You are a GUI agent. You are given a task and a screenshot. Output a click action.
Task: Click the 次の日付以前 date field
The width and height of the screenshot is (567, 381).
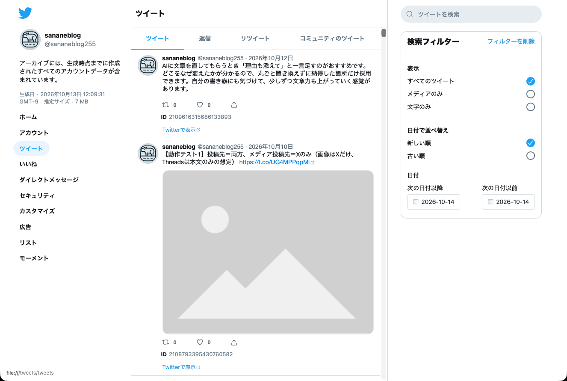[x=508, y=202]
